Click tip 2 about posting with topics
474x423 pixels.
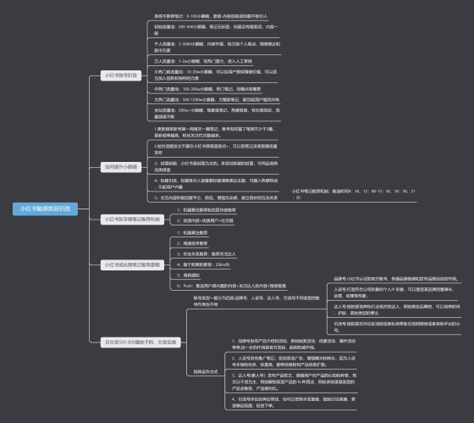(x=216, y=149)
